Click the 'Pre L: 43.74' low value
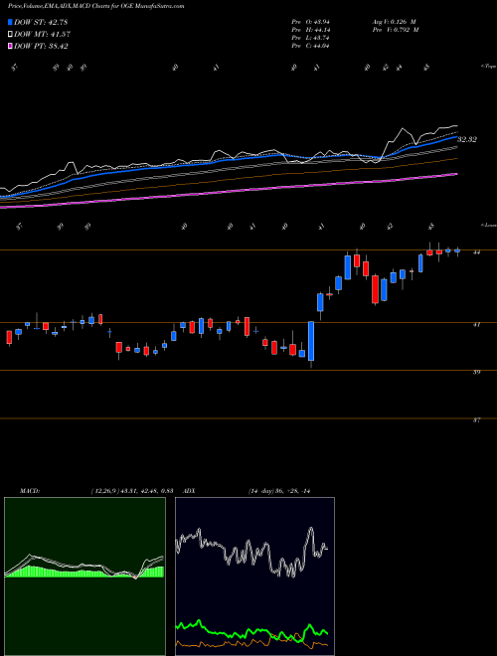The width and height of the screenshot is (497, 656). (x=310, y=38)
